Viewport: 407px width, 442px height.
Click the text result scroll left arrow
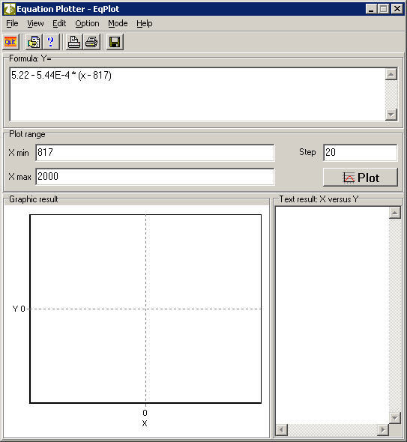pyautogui.click(x=282, y=430)
